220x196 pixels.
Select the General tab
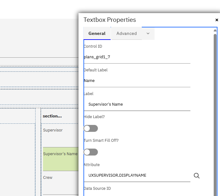tap(97, 33)
